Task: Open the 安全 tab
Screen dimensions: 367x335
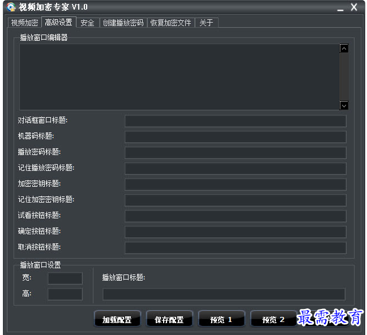Action: [88, 23]
